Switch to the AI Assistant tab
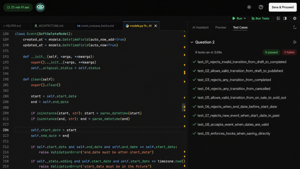Viewport: 300px width, 169px height. pyautogui.click(x=200, y=27)
